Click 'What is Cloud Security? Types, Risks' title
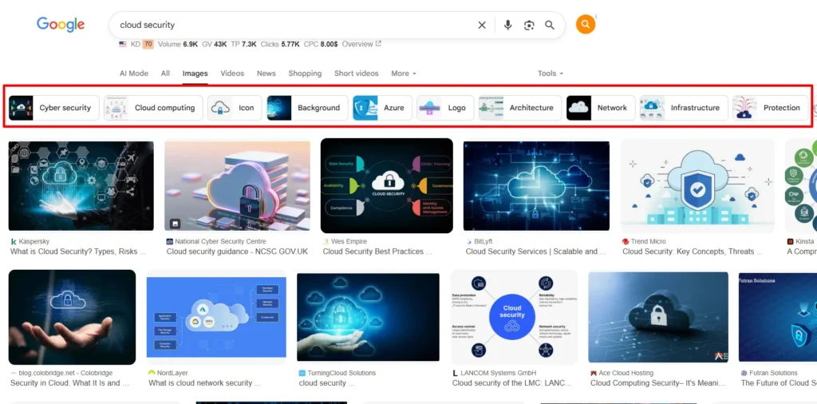The height and width of the screenshot is (404, 817). coord(77,252)
